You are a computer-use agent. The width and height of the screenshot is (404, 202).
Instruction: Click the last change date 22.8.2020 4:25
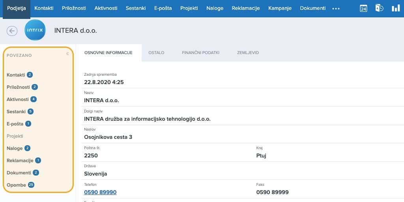[x=104, y=82]
